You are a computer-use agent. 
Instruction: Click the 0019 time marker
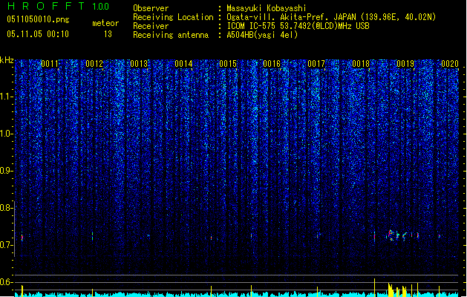click(x=405, y=64)
